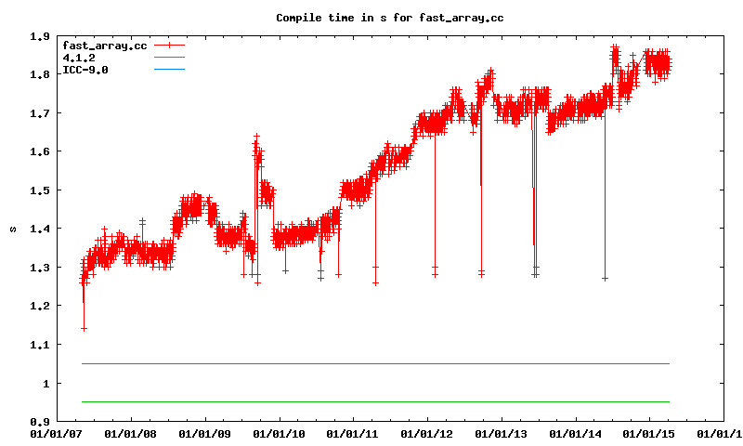
Task: Select the 01/01/14 x-axis date label
Action: point(576,433)
